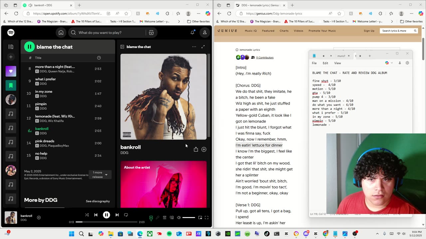
Task: Pause playback in bottom player bar
Action: point(106,215)
